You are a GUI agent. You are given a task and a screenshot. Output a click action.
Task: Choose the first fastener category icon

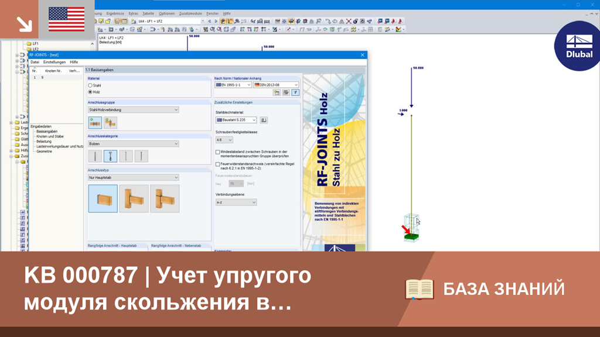point(95,156)
